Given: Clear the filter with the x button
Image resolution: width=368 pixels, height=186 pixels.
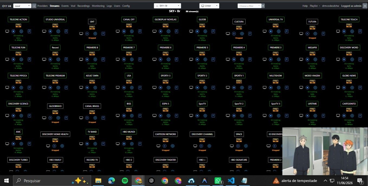Looking at the screenshot, I should pos(263,6).
